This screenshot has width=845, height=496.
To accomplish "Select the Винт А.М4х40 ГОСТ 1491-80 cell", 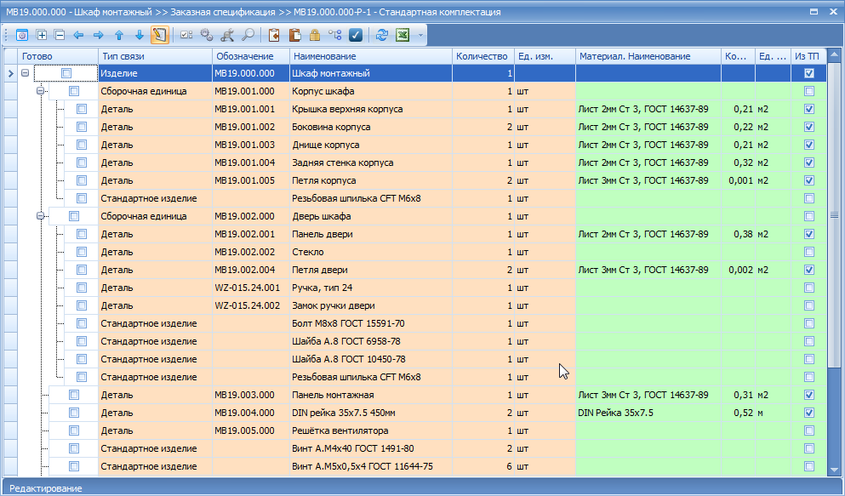I will click(x=371, y=448).
